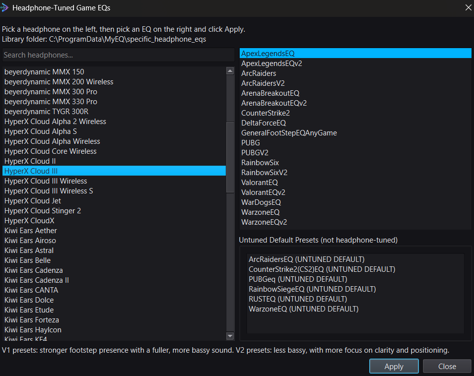Image resolution: width=474 pixels, height=376 pixels.
Task: Pick WarDogsEQ preset
Action: coord(355,202)
